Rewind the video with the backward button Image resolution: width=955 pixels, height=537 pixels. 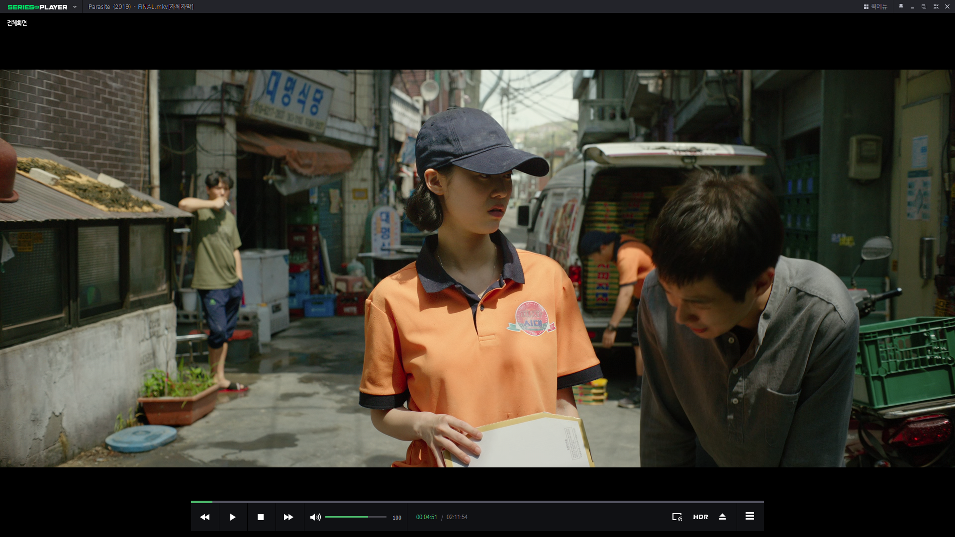205,517
